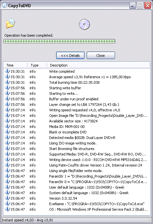Click "Operation has been completed." label

pyautogui.click(x=29, y=35)
